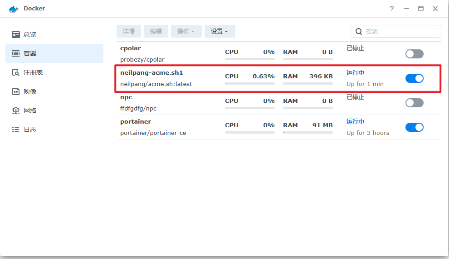
Task: Turn on the cpolar container switch
Action: point(415,54)
